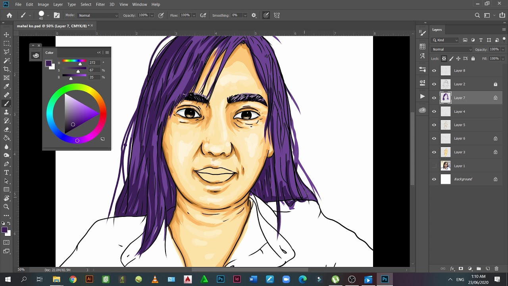
Task: Create a new layer group
Action: (479, 269)
